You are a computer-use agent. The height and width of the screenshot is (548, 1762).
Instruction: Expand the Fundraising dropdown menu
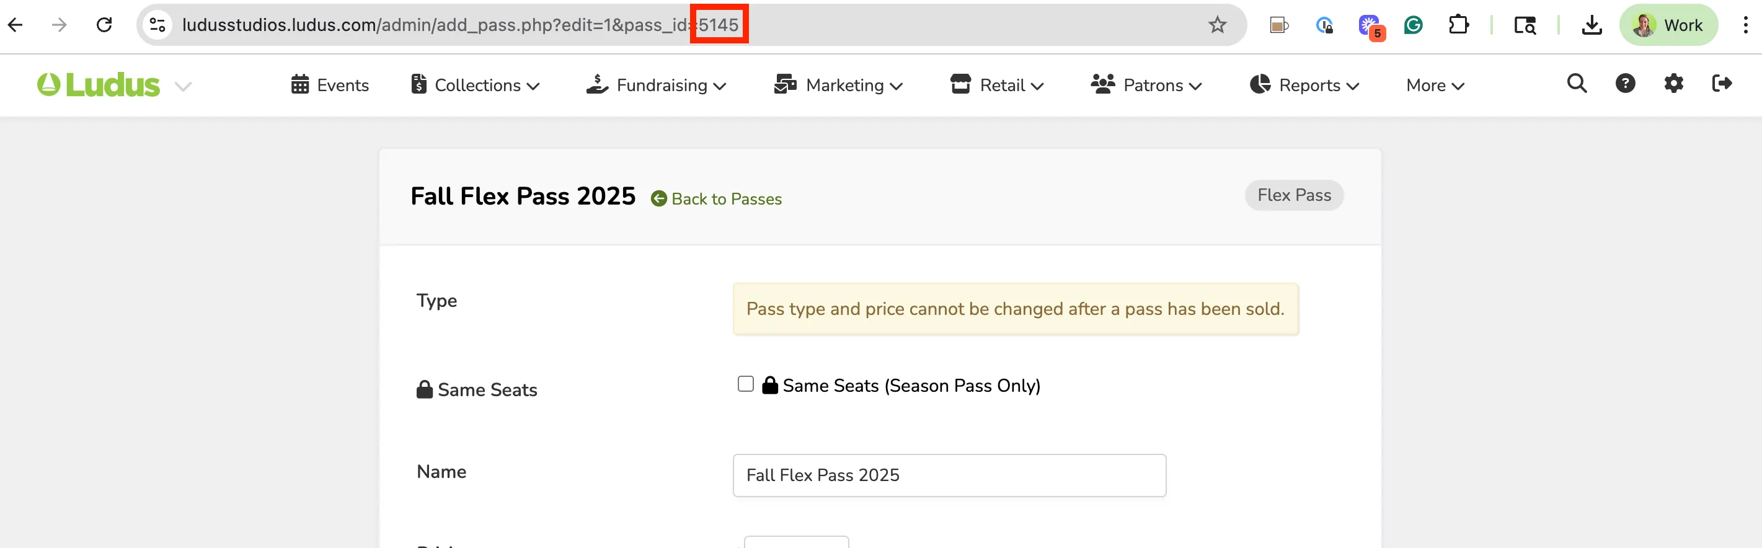click(x=656, y=85)
